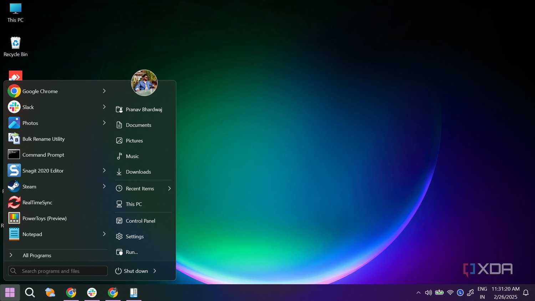The width and height of the screenshot is (535, 301).
Task: Expand the Steam submenu arrow
Action: pyautogui.click(x=104, y=186)
